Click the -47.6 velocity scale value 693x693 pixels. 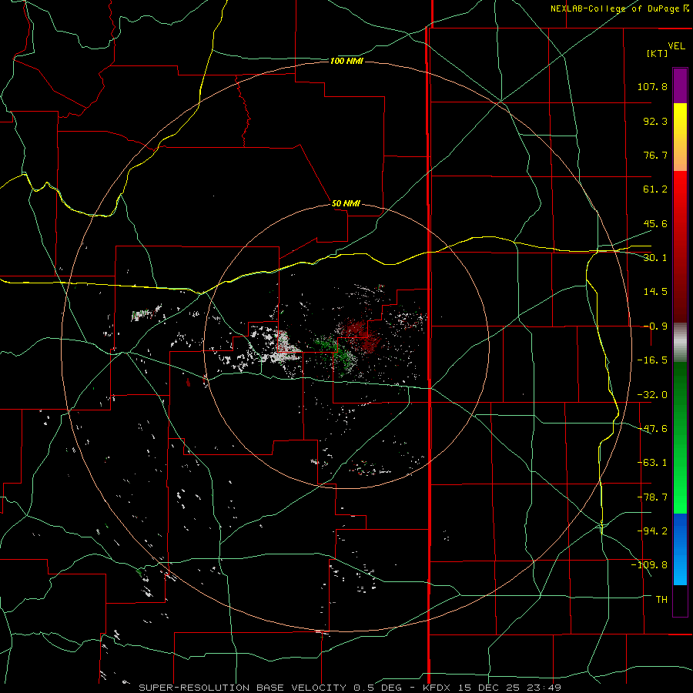point(652,429)
